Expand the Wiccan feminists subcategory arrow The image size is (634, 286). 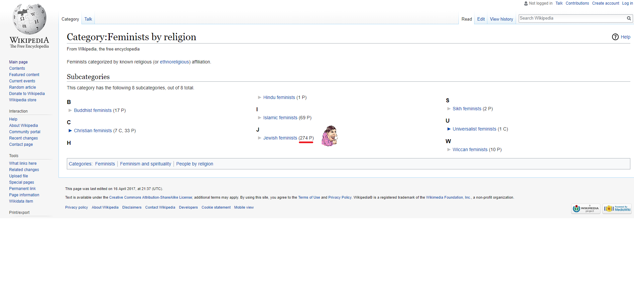point(449,149)
